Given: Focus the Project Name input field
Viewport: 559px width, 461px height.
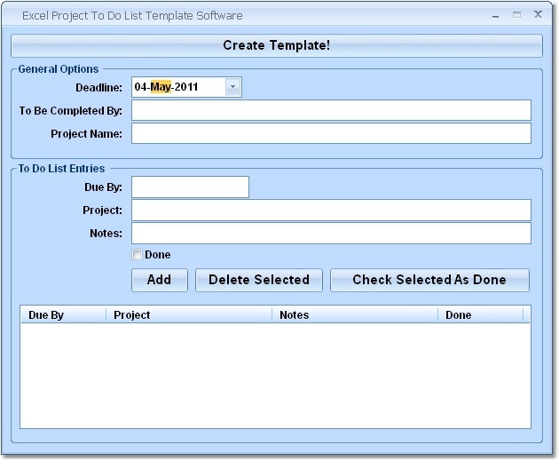Looking at the screenshot, I should click(331, 133).
